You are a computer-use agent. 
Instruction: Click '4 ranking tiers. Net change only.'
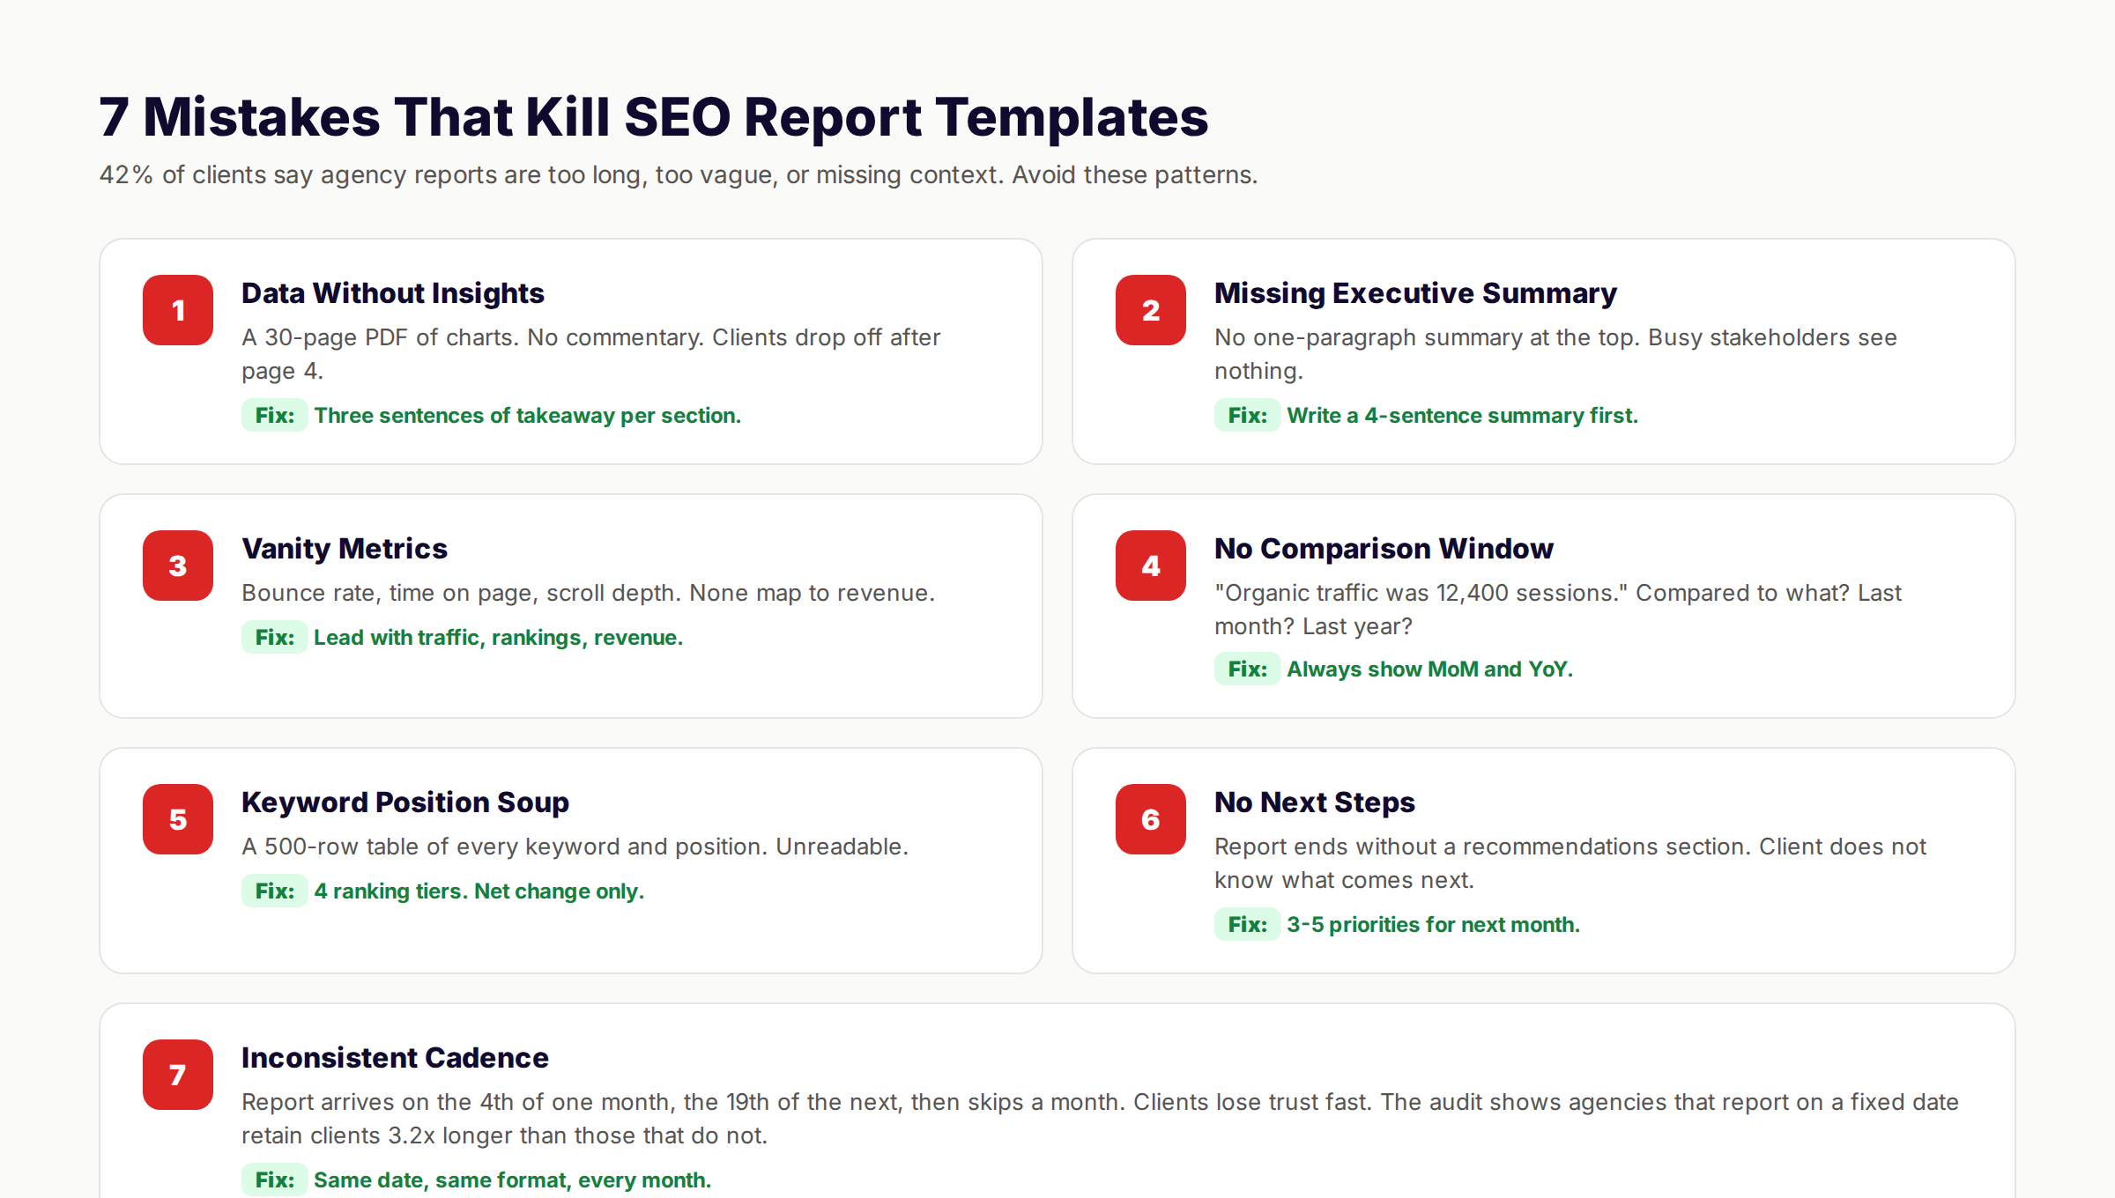click(479, 891)
